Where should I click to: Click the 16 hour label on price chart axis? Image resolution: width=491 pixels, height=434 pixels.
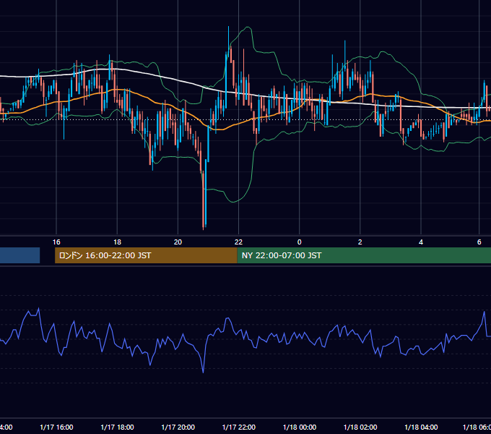coord(56,242)
